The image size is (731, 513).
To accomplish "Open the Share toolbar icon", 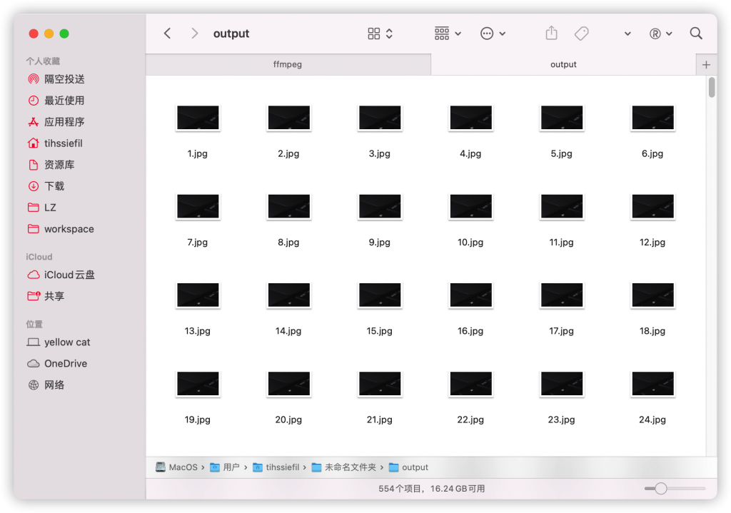I will click(551, 34).
